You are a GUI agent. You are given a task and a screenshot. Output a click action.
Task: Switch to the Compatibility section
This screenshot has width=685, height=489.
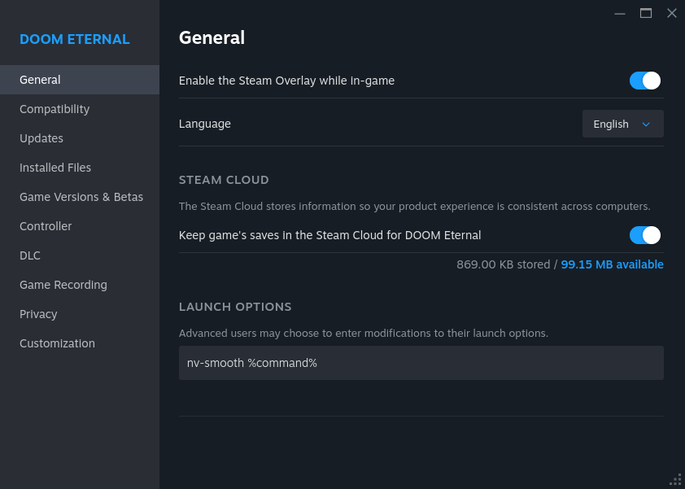pyautogui.click(x=55, y=108)
